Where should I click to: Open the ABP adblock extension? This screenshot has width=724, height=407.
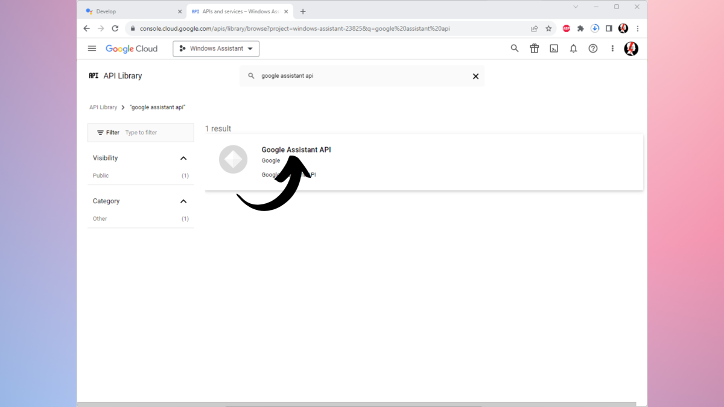567,28
